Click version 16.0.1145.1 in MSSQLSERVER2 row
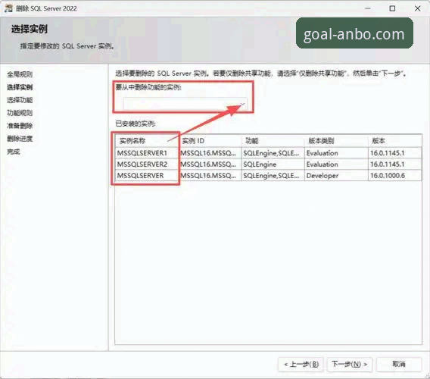 pyautogui.click(x=395, y=164)
